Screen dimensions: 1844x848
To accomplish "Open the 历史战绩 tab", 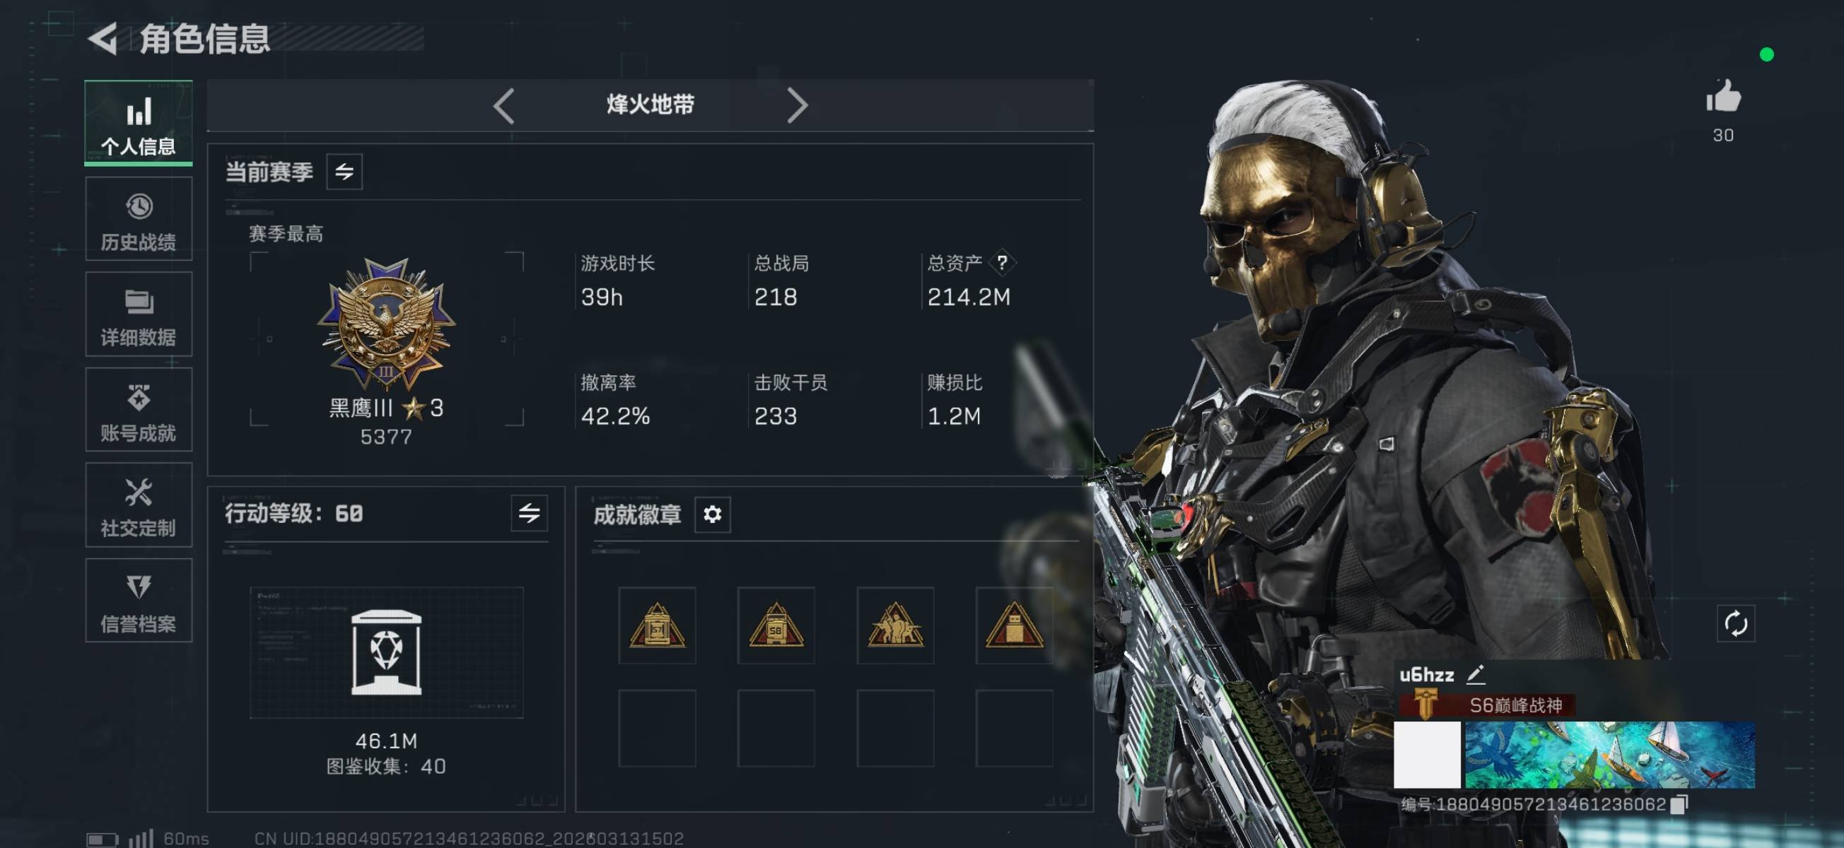I will 139,220.
